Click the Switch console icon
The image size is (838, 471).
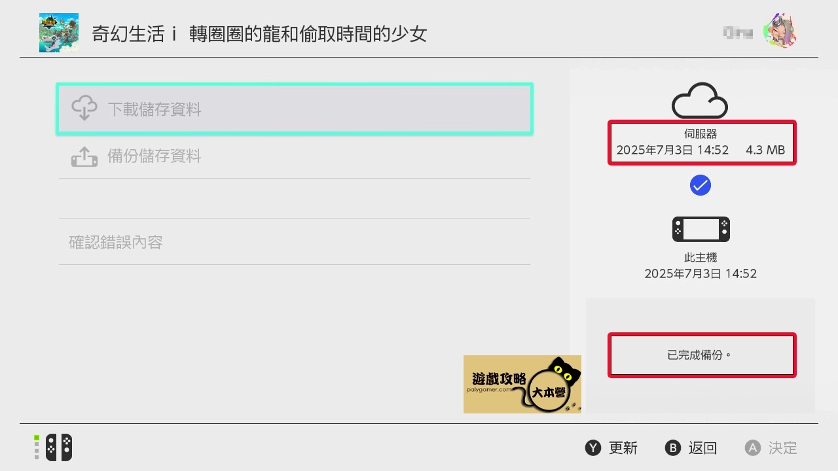click(701, 230)
